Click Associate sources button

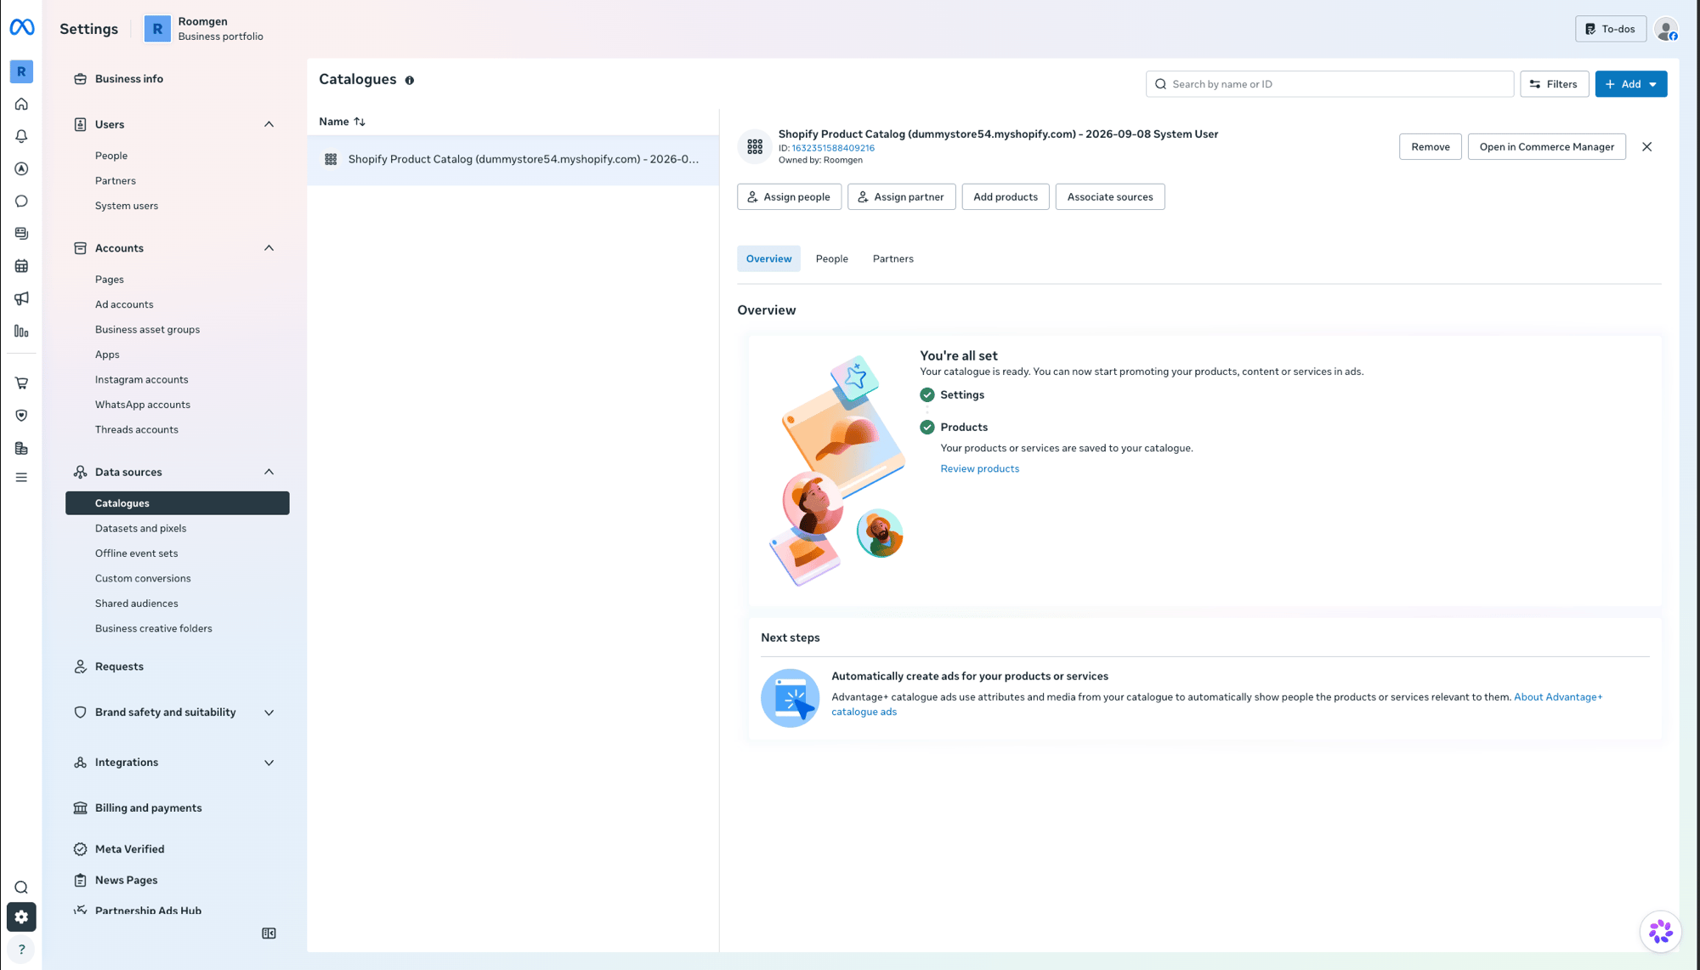pyautogui.click(x=1109, y=196)
